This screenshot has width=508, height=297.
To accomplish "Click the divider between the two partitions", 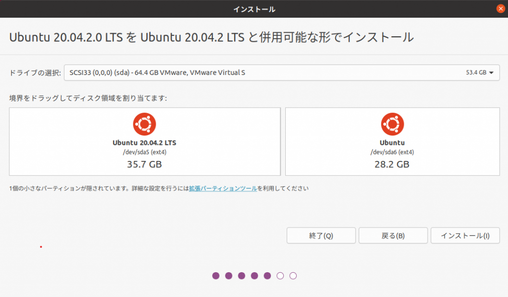I will point(283,142).
